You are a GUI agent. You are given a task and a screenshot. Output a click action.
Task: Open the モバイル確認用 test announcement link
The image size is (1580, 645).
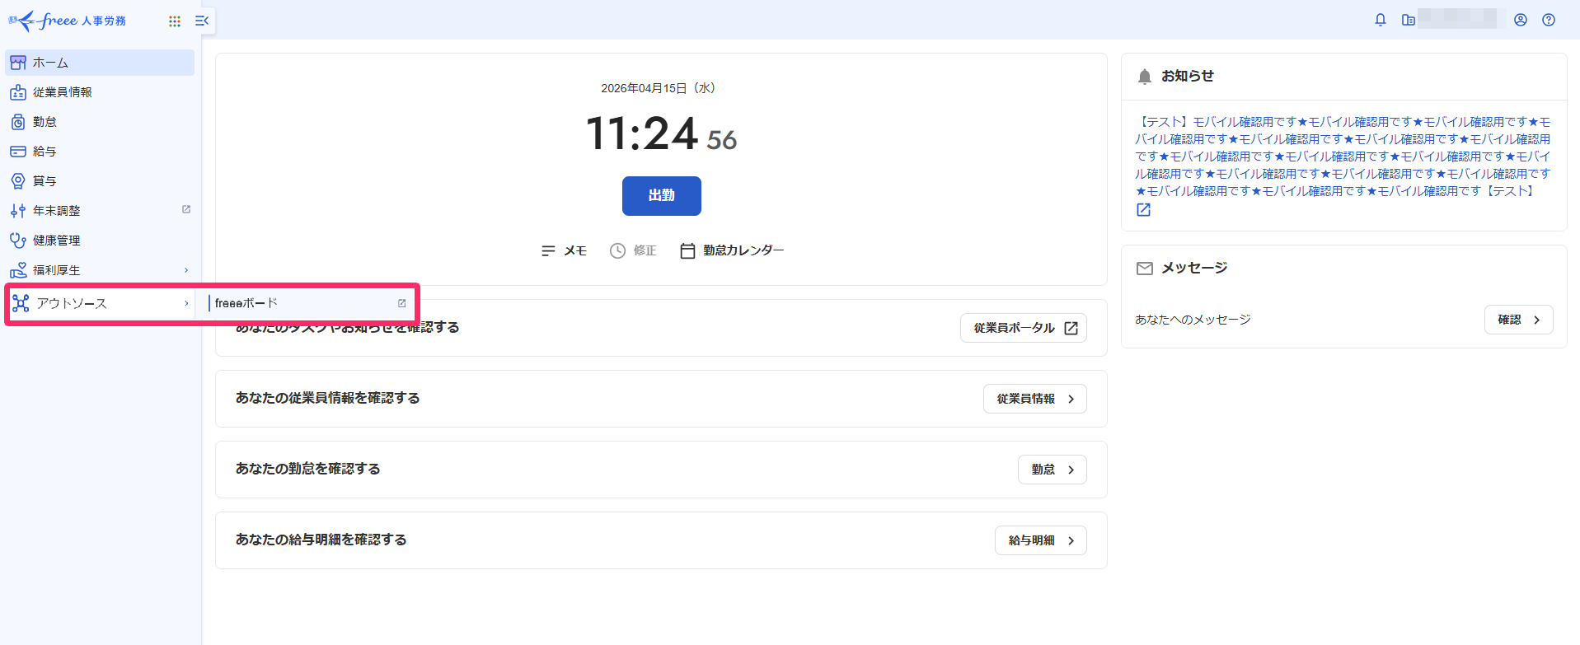click(x=1343, y=157)
